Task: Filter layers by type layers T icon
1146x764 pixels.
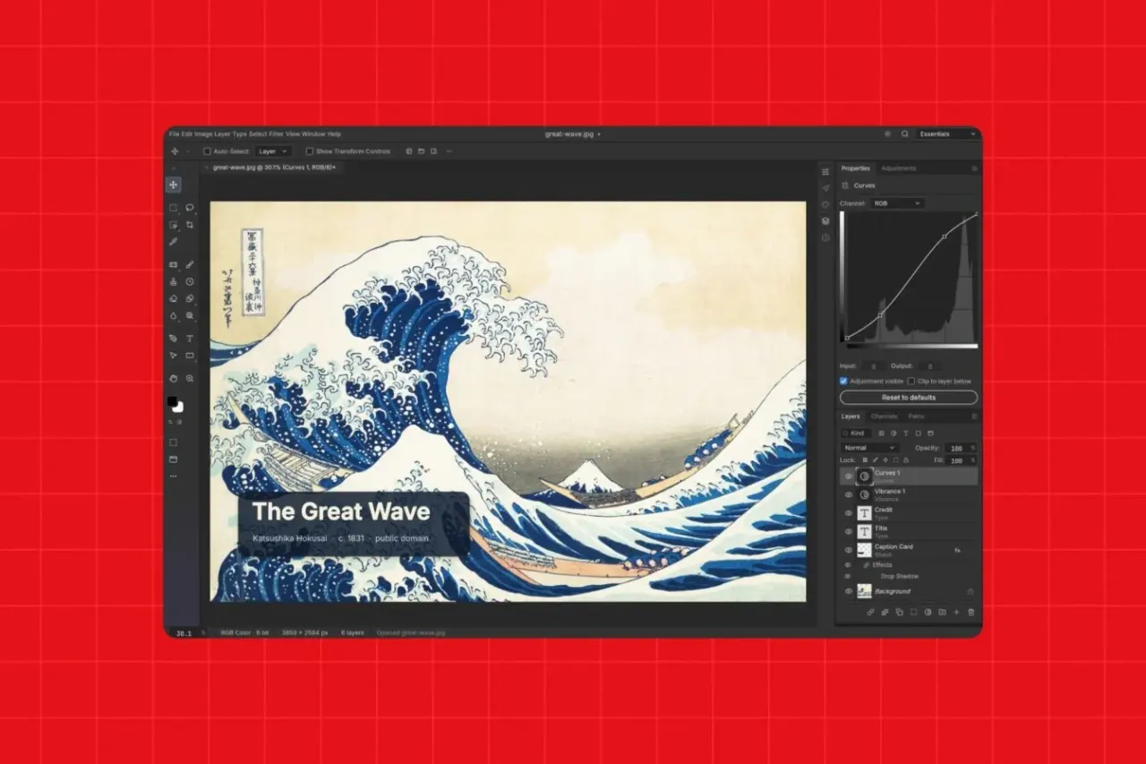Action: coord(906,434)
